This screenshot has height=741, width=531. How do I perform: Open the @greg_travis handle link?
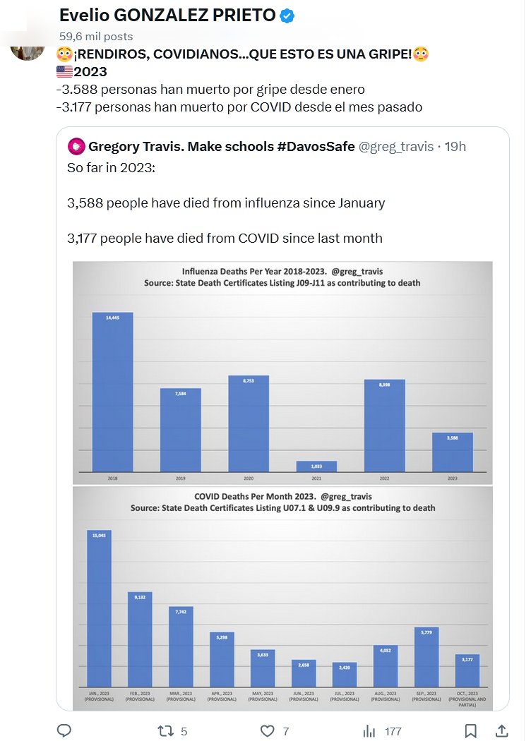[x=395, y=147]
